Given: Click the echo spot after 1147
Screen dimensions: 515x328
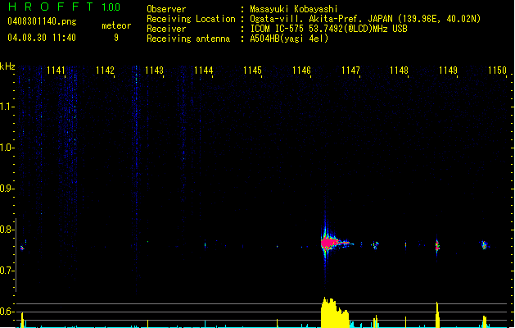Looking at the screenshot, I should point(375,245).
